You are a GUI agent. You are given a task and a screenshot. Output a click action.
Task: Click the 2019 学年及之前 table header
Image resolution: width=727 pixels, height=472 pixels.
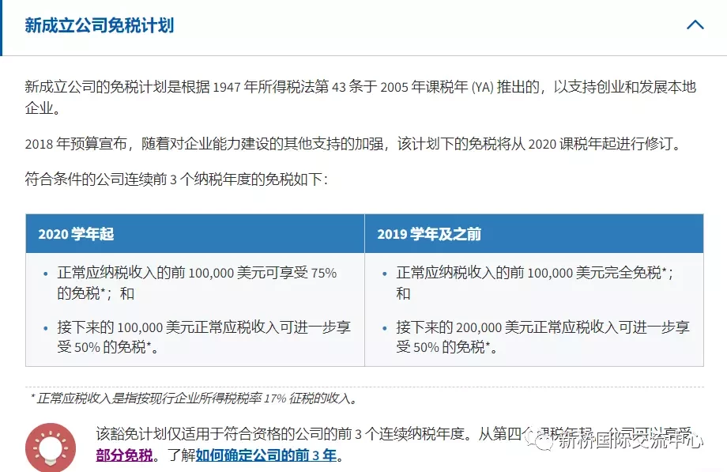534,233
